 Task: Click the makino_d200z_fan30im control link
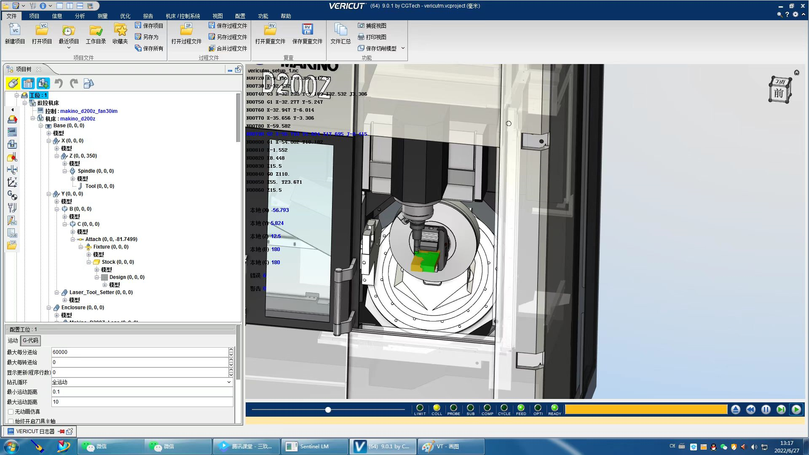[88, 111]
